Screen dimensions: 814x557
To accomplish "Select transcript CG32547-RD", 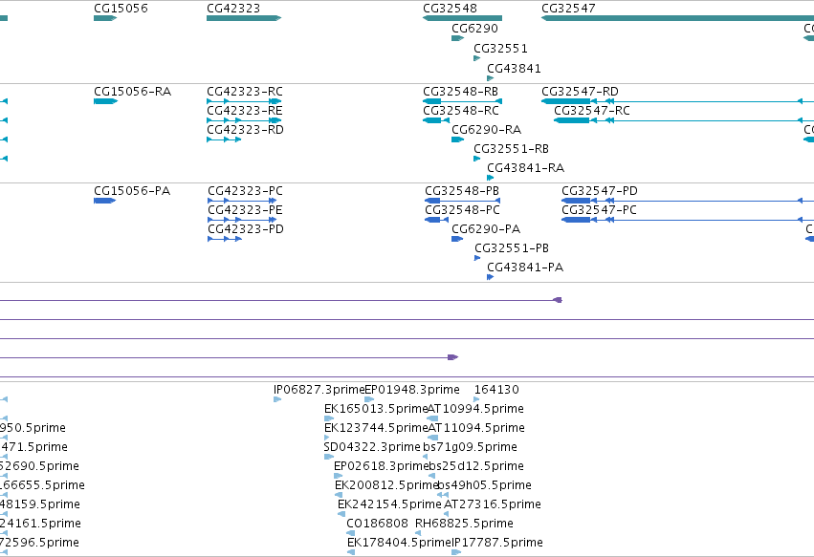I will [x=580, y=92].
